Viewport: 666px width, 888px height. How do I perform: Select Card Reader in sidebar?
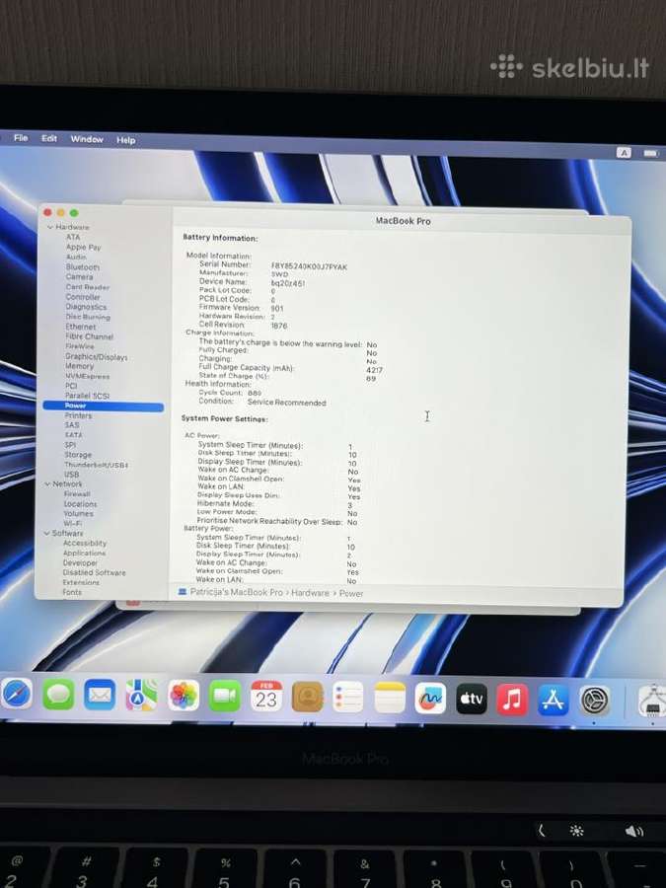(x=88, y=286)
